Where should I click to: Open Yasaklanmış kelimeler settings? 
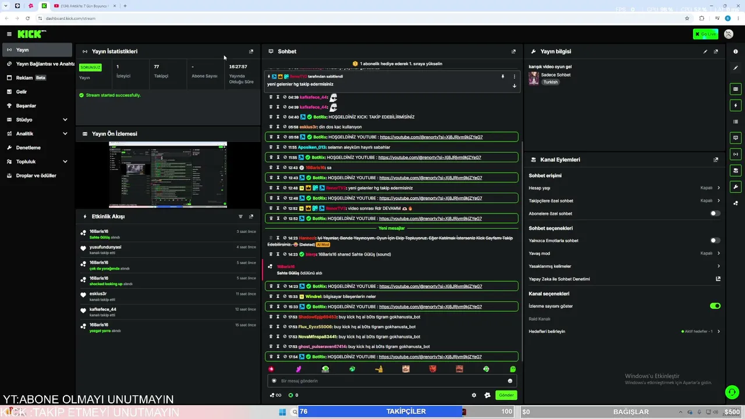(625, 266)
